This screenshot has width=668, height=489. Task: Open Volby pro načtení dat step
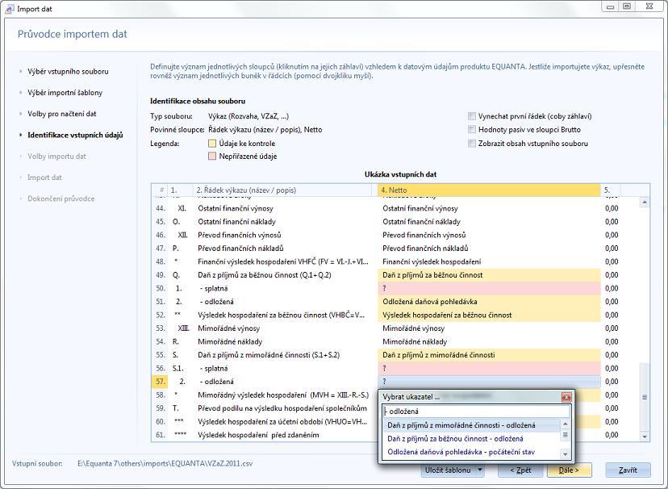pyautogui.click(x=62, y=114)
